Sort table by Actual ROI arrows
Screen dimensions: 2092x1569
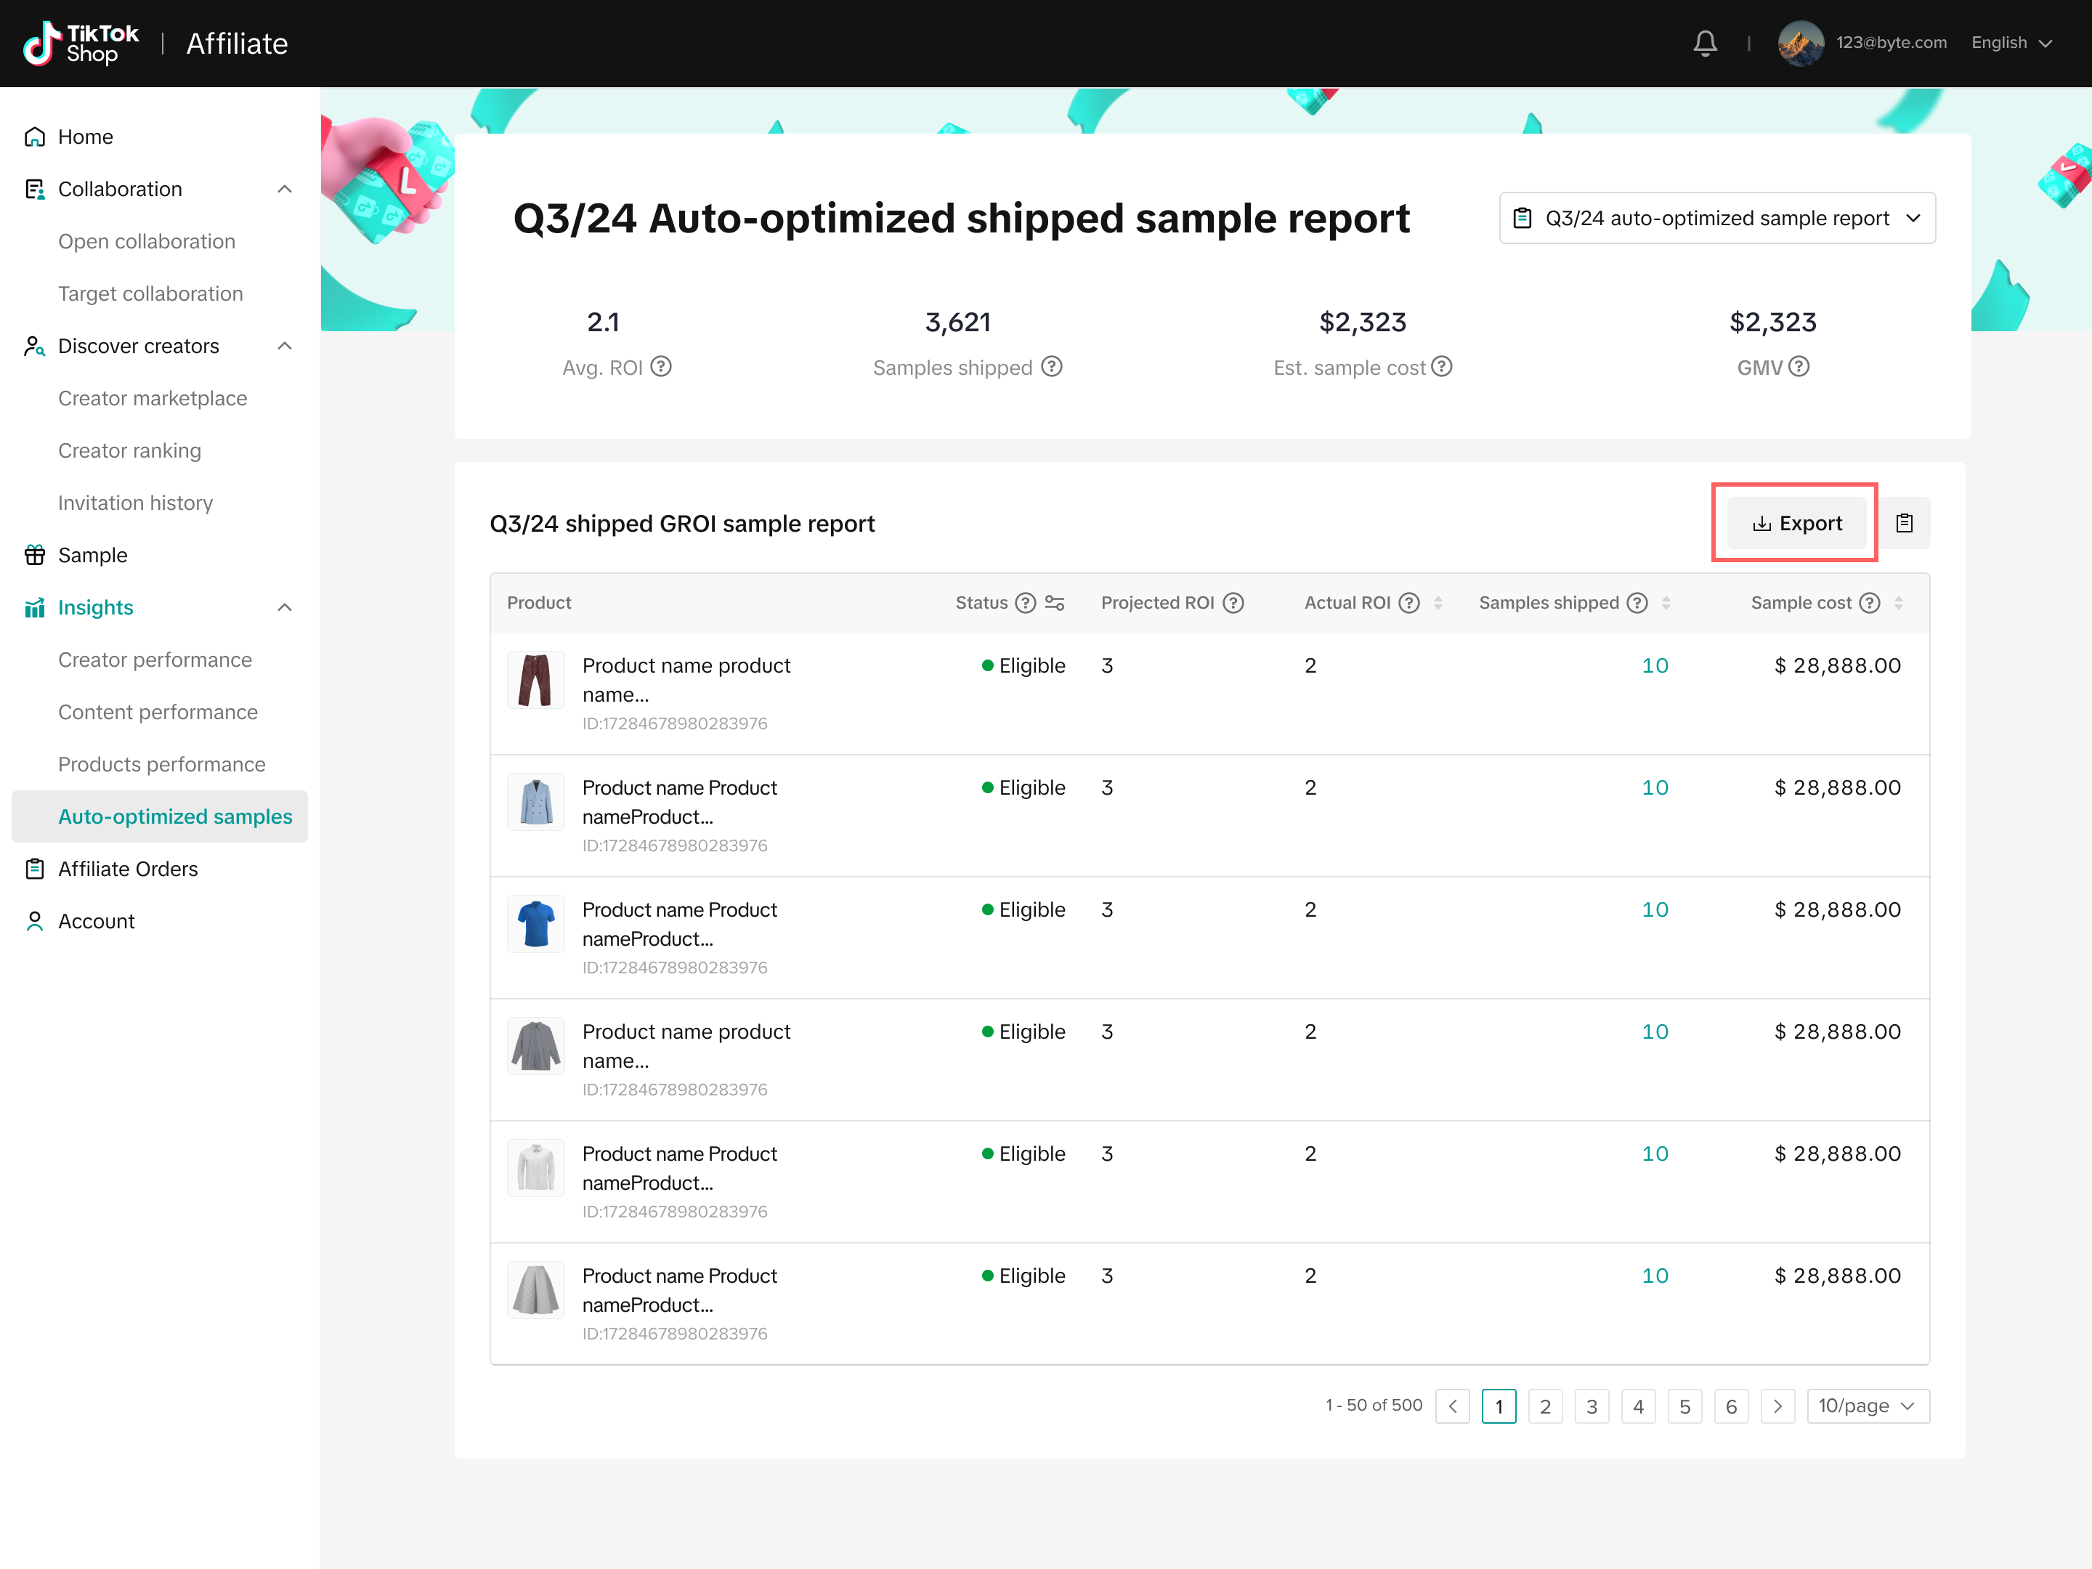[x=1438, y=604]
